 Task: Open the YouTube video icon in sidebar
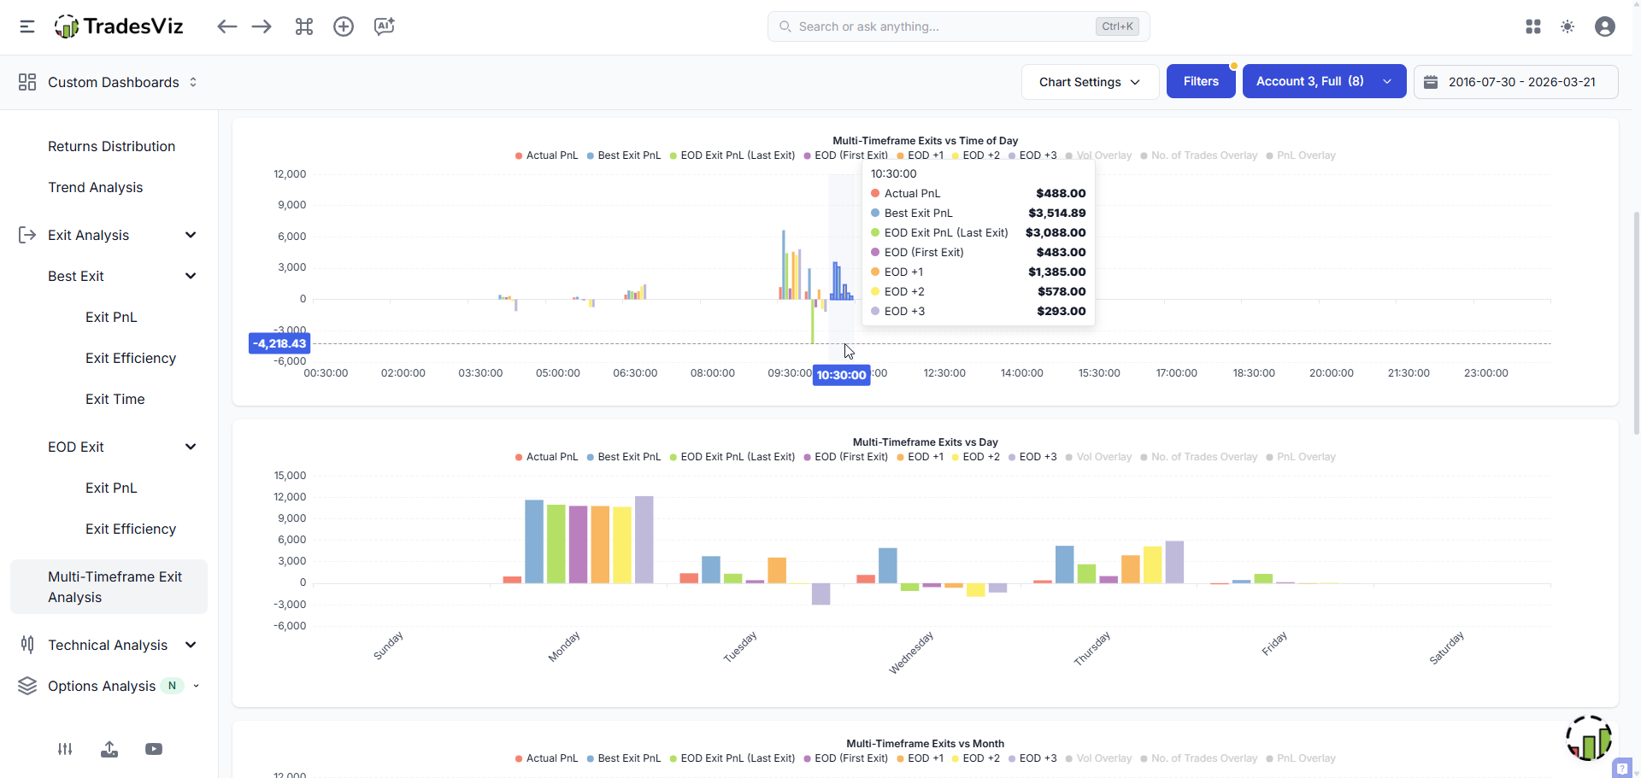coord(154,749)
